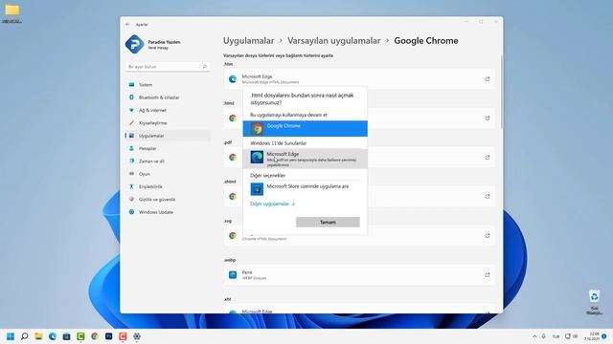Open Hesaplar settings section
The width and height of the screenshot is (613, 344).
coord(168,149)
